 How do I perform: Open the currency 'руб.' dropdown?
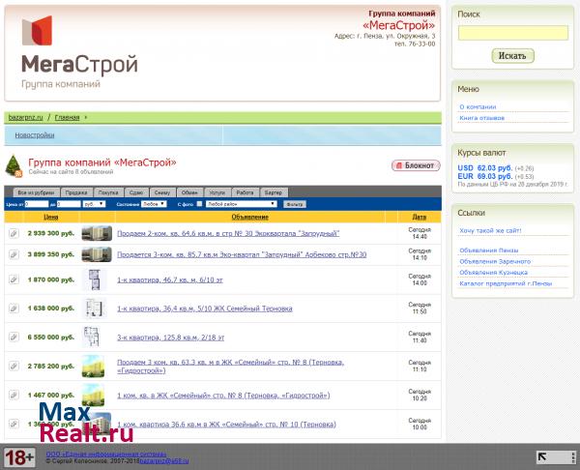click(94, 204)
